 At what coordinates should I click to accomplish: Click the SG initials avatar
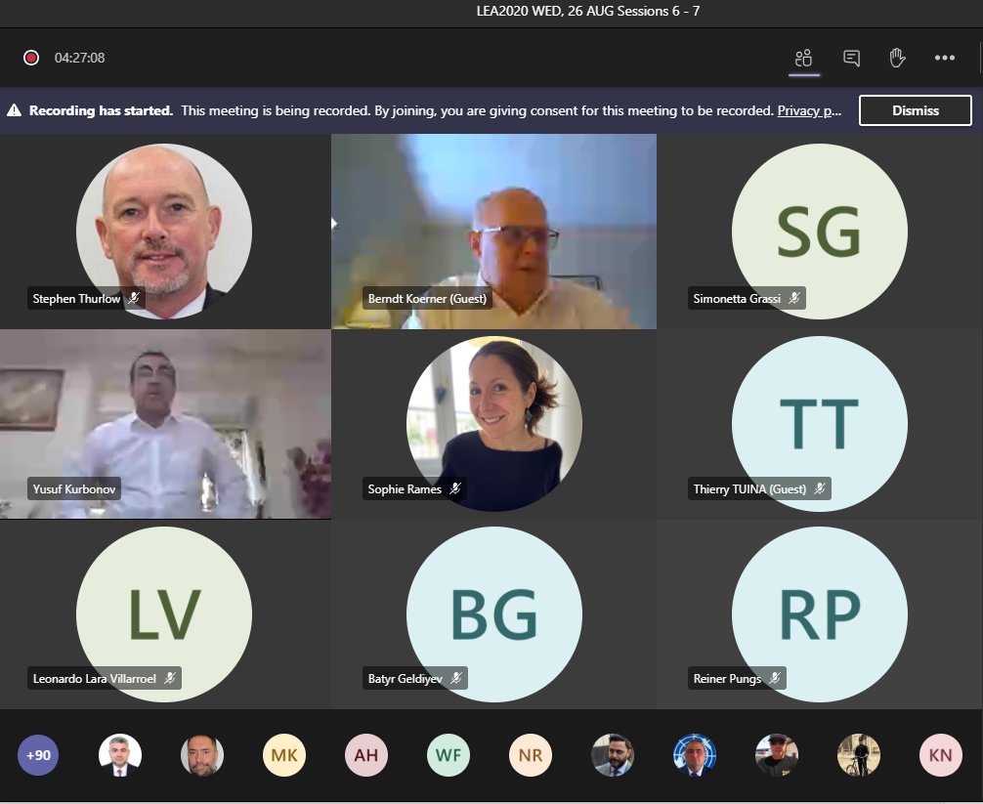click(820, 232)
